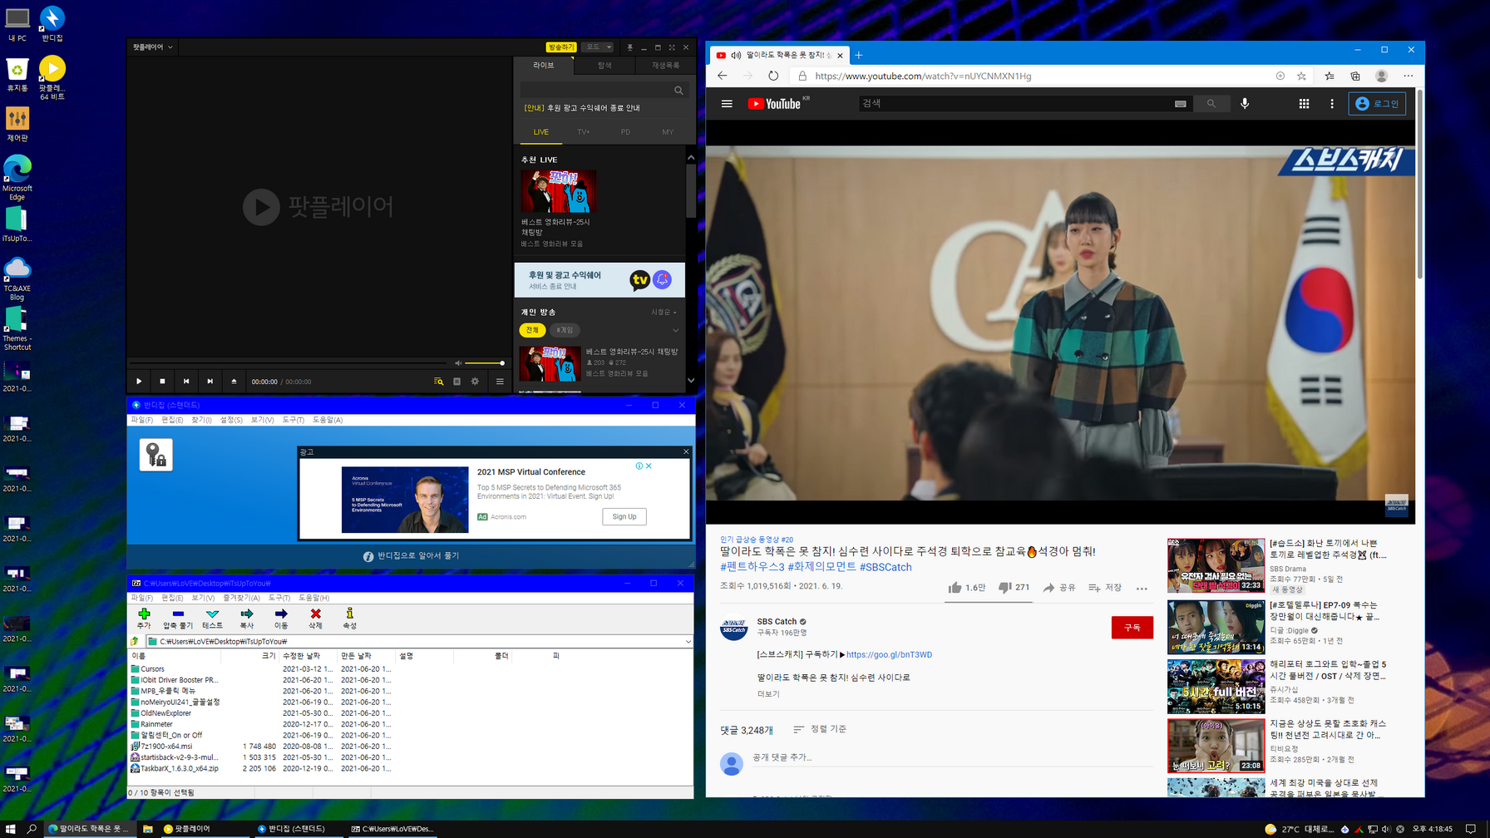Open Windows Start button on taskbar

pos(11,829)
